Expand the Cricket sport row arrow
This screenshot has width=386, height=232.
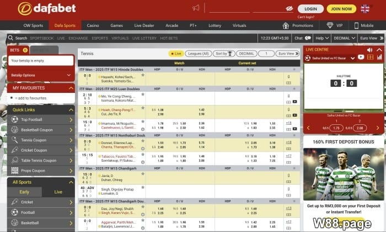[x=71, y=202]
